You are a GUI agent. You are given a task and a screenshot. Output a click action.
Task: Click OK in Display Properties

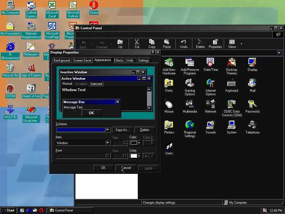pos(103,168)
